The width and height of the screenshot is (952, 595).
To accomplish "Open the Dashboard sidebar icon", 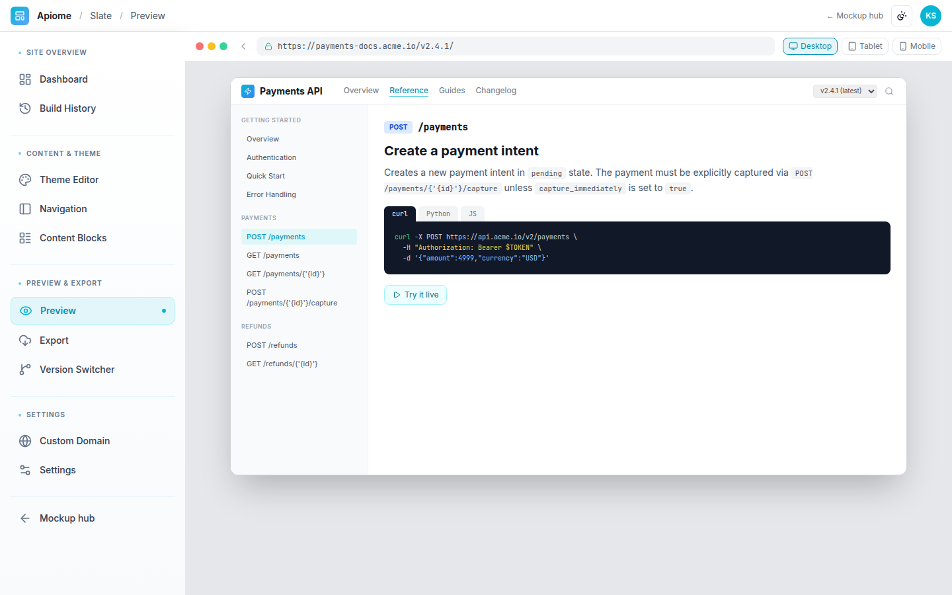I will 25,79.
